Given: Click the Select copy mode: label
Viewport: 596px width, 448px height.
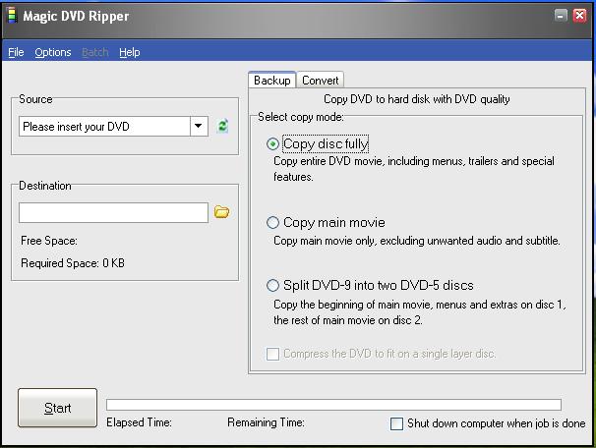Looking at the screenshot, I should pyautogui.click(x=301, y=117).
